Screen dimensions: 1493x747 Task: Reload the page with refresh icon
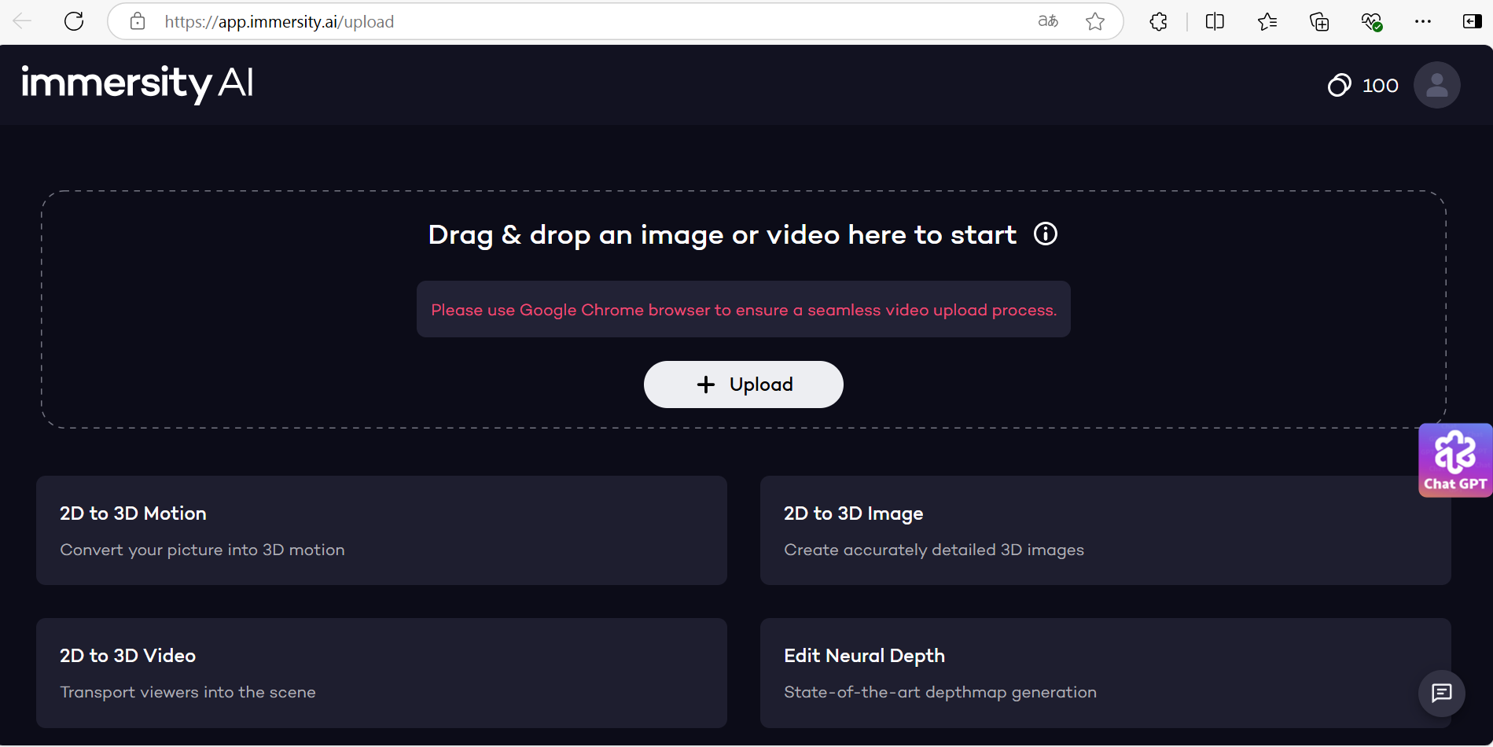pos(74,21)
